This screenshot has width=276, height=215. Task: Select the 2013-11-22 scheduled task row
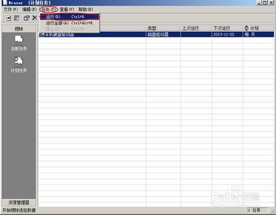156,34
